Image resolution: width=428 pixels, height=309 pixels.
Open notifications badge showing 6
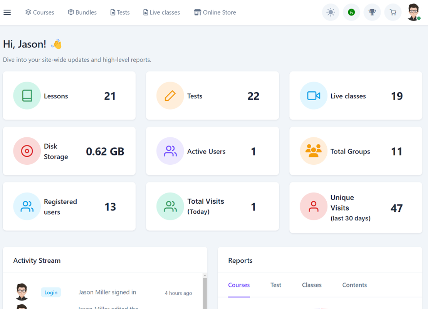click(x=351, y=12)
